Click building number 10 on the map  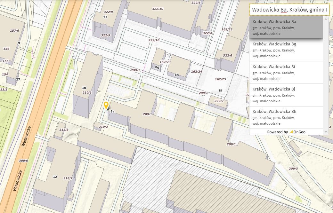(x=84, y=88)
